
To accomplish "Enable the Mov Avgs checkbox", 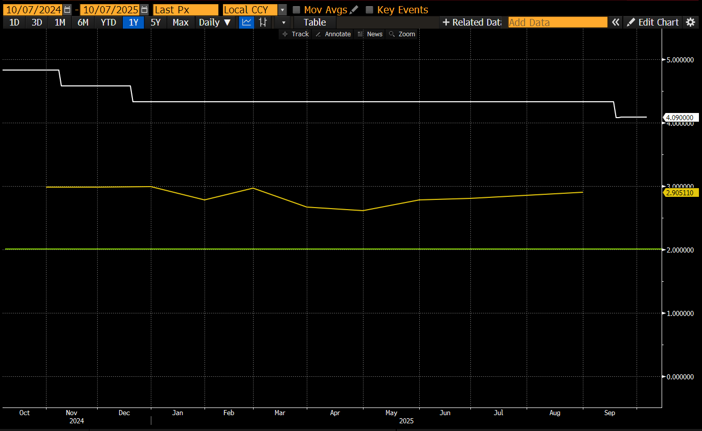I will (296, 10).
